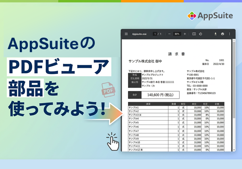Click the サンプル10 table row name

click(134, 142)
